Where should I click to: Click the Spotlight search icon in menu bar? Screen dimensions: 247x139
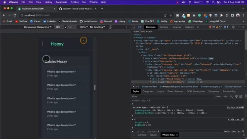(x=213, y=2)
